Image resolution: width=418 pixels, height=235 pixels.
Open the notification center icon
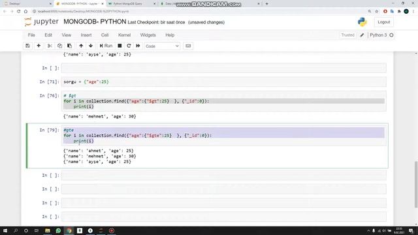tap(411, 230)
